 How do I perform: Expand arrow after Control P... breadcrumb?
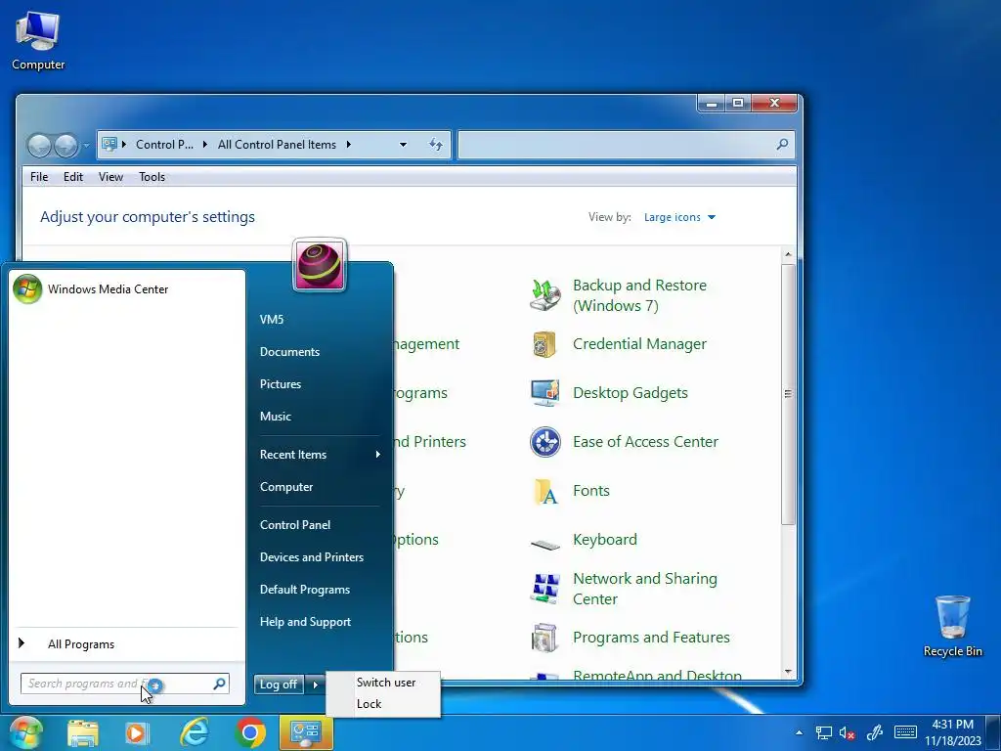[x=205, y=145]
